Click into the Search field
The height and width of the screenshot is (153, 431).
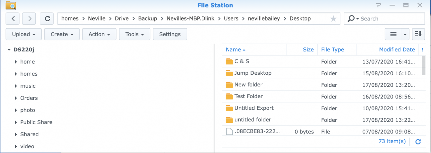[x=391, y=18]
